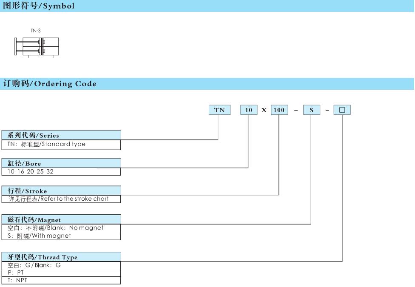
Task: Click the TN-S cylinder symbol diagram
Action: coord(37,46)
